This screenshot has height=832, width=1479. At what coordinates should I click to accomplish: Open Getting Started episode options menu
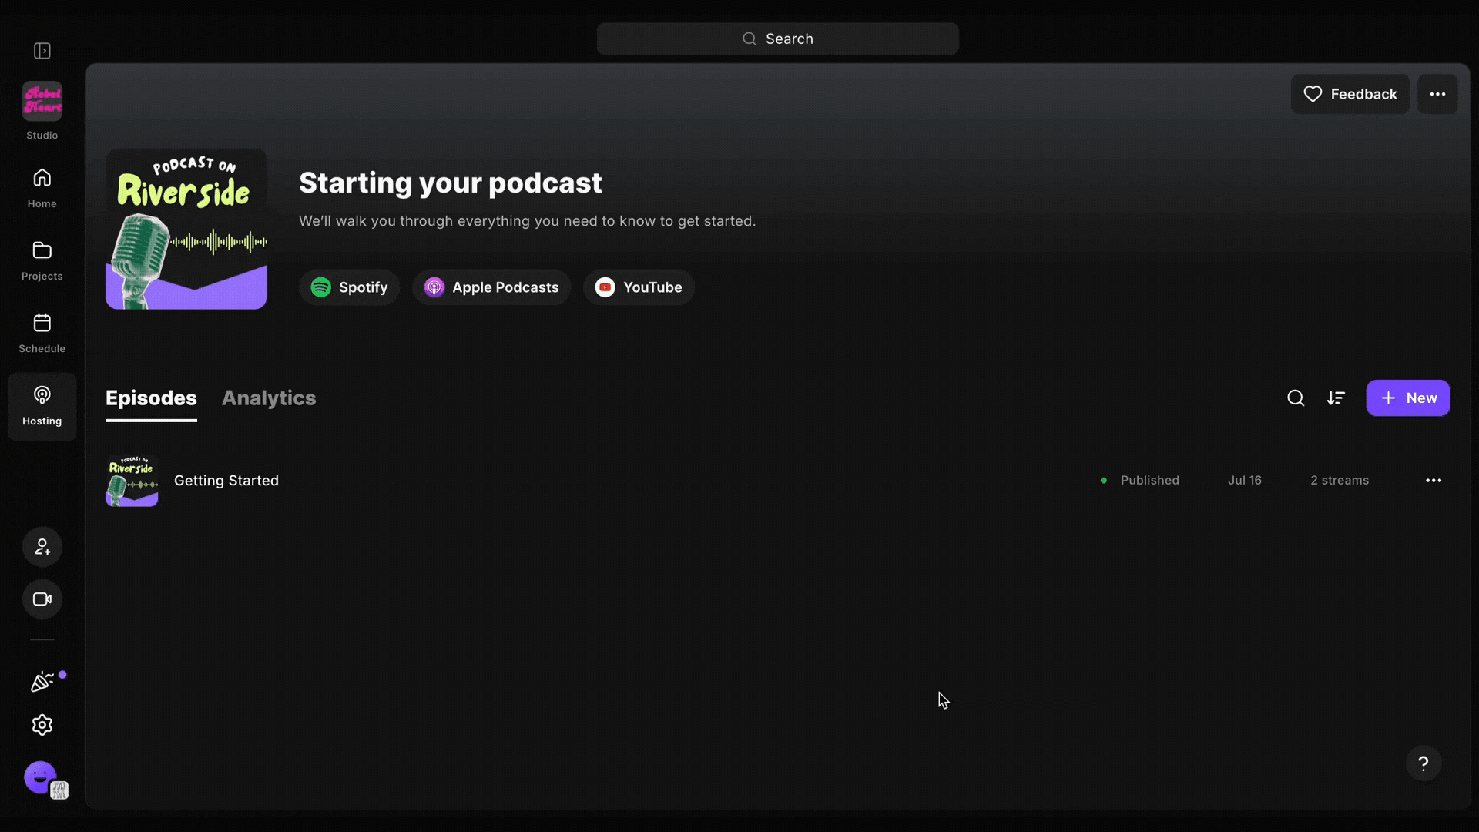(1434, 481)
